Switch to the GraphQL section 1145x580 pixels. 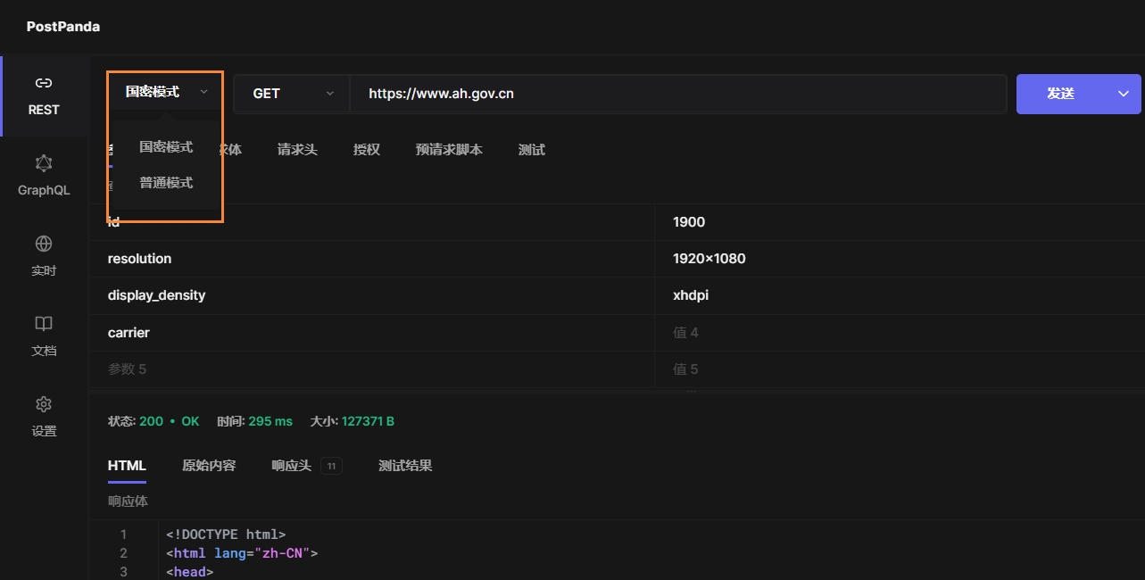(x=44, y=175)
